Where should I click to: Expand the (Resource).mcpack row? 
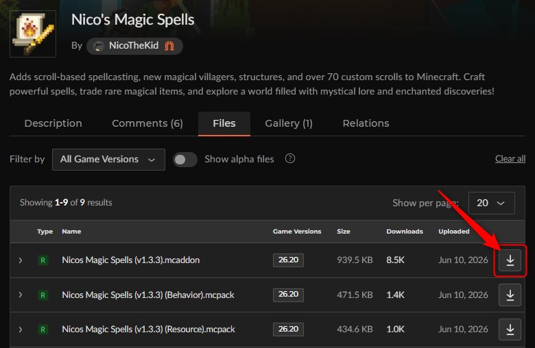coord(21,330)
